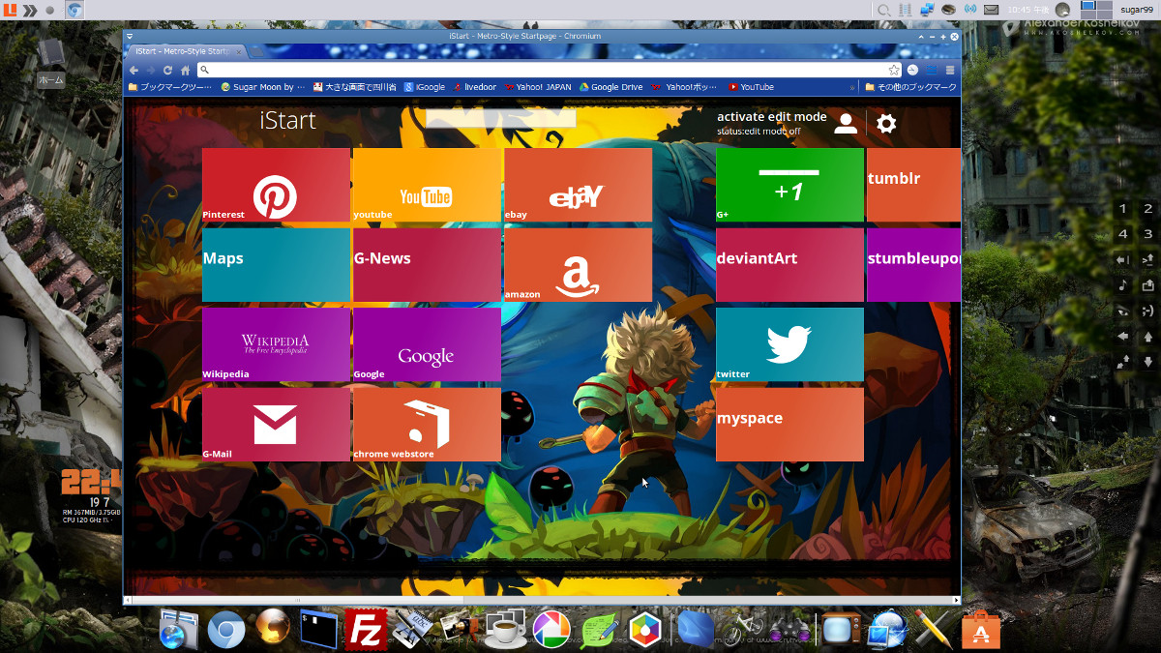Open the Google Drive bookmark
The height and width of the screenshot is (653, 1161).
(610, 87)
